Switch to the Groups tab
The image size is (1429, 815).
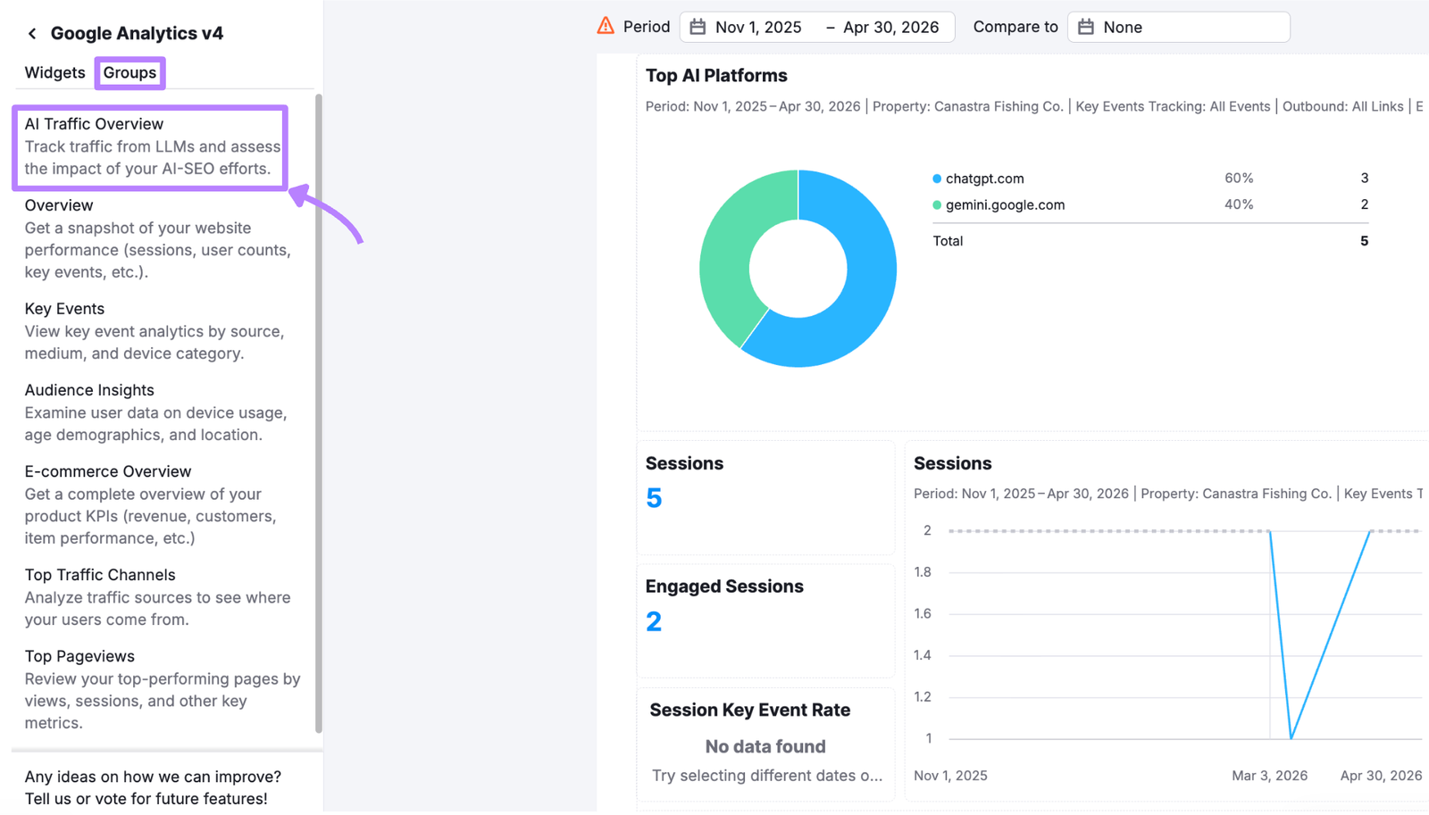[x=130, y=72]
